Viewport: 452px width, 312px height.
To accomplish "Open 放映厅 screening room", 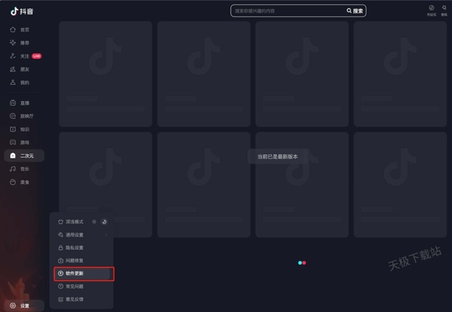I will point(26,116).
